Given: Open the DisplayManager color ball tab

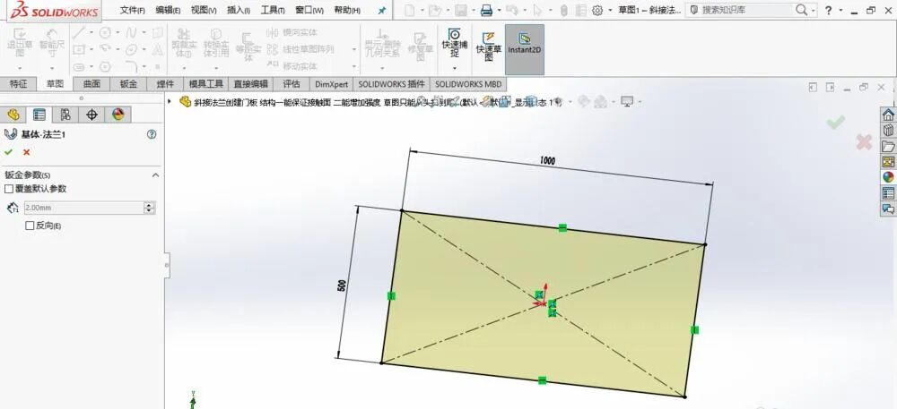Looking at the screenshot, I should (x=118, y=115).
